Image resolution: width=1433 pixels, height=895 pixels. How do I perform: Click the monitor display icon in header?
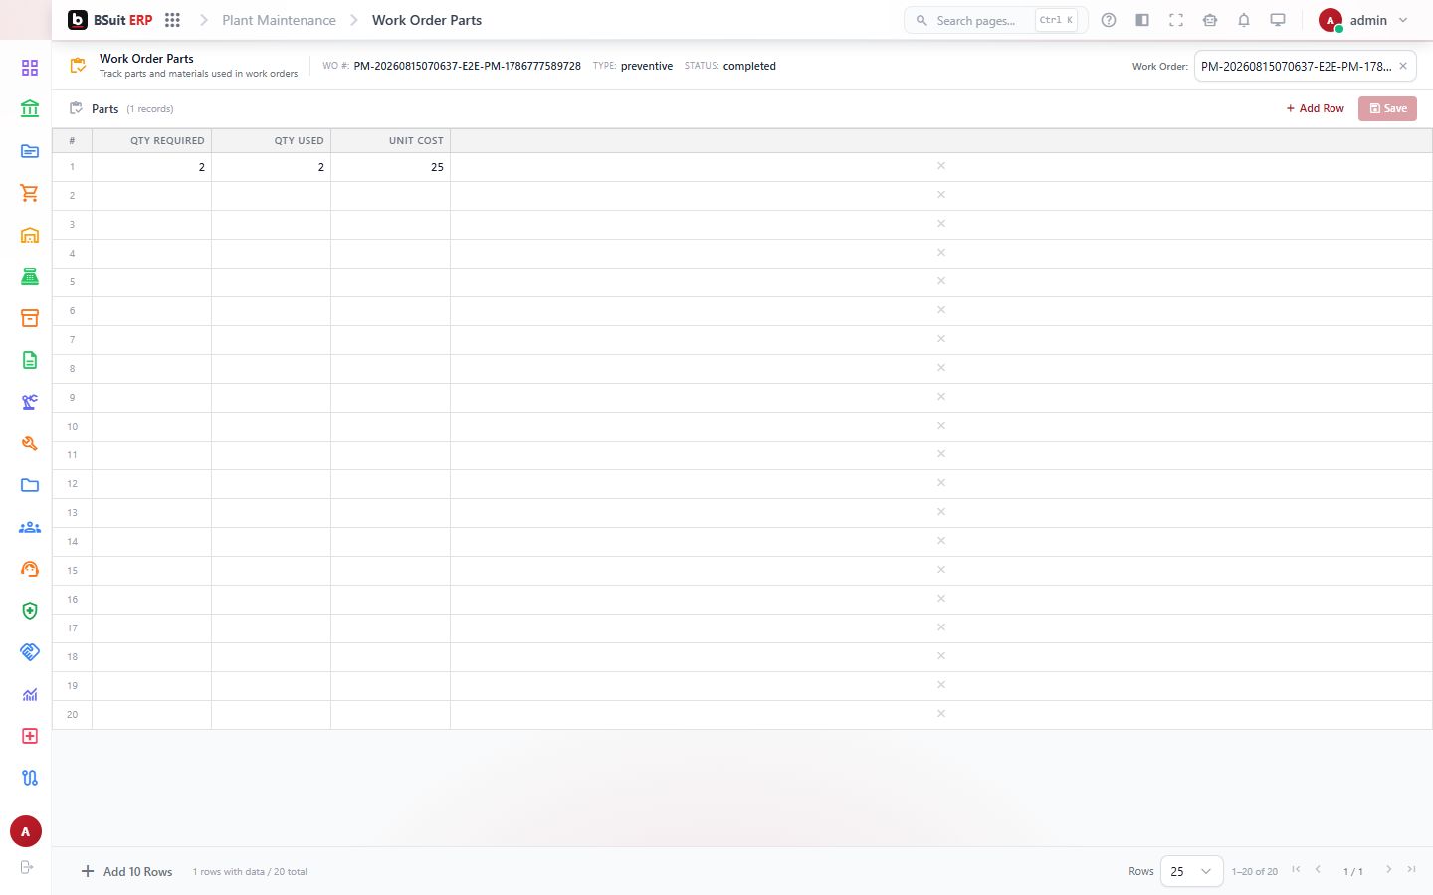(1278, 20)
